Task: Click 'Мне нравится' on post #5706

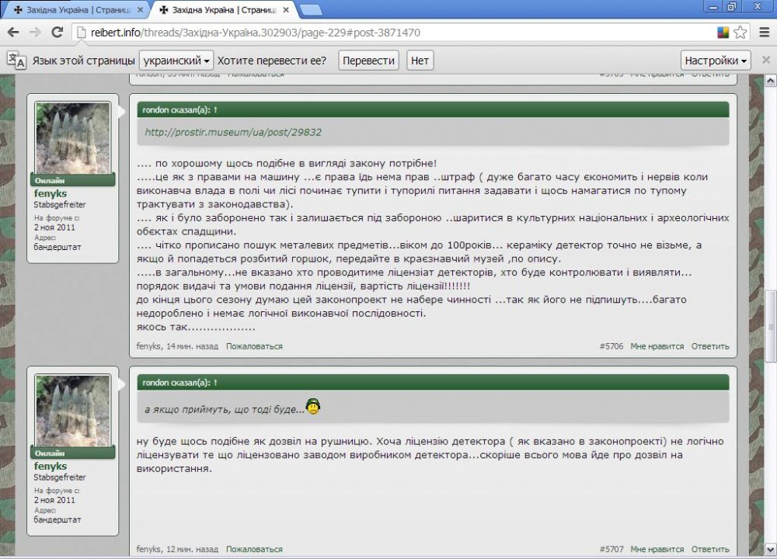Action: click(657, 346)
